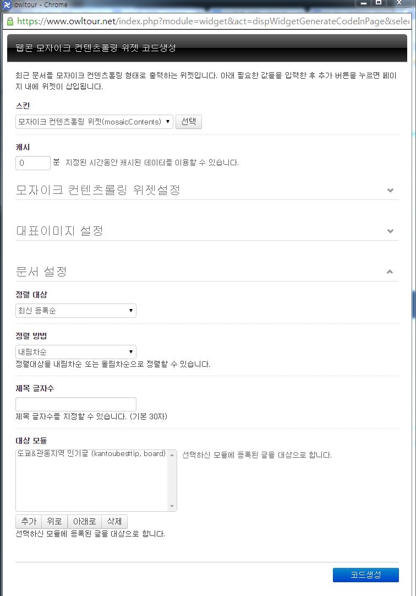Click the 선택 button next to skin

click(189, 122)
